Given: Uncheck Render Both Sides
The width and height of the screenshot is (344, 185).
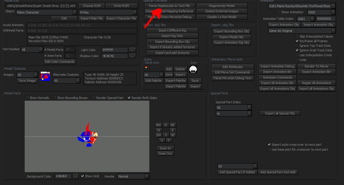Looking at the screenshot, I should 129,98.
